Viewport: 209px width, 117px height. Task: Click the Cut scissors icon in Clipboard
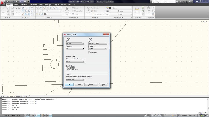point(153,8)
